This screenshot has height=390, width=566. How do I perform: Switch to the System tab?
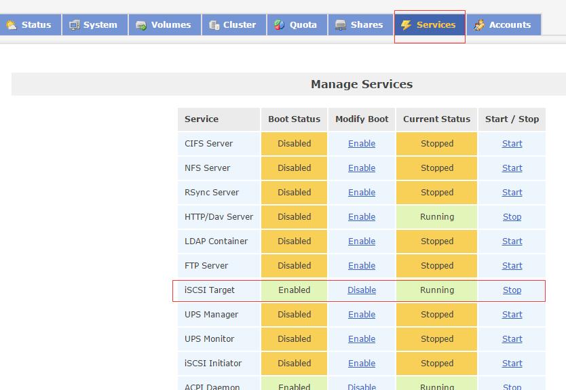pyautogui.click(x=95, y=25)
